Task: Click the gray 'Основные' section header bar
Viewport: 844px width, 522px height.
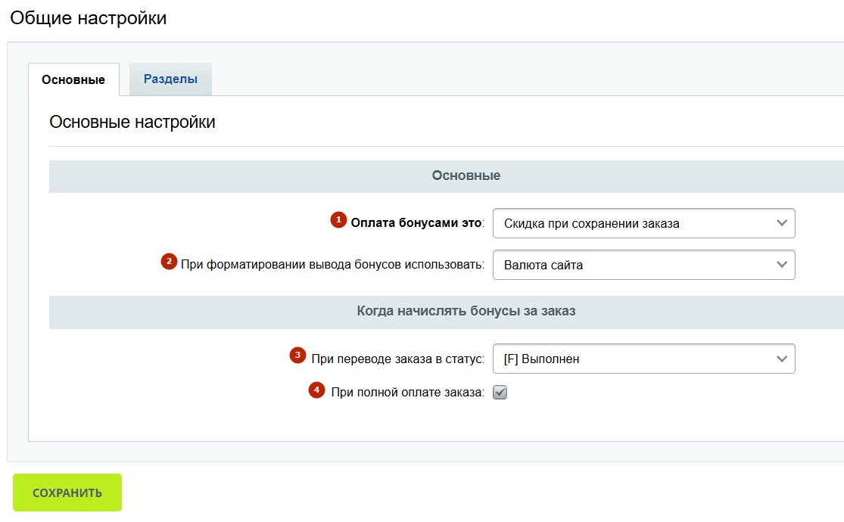Action: (x=466, y=176)
